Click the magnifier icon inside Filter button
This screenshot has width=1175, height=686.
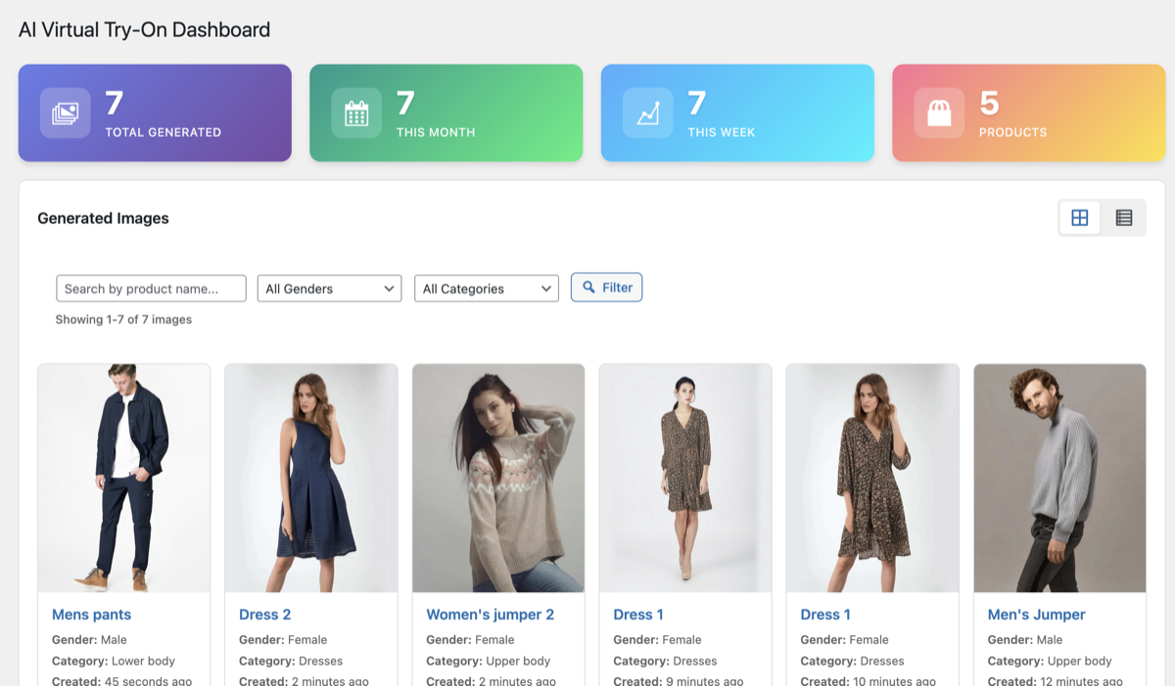[588, 287]
